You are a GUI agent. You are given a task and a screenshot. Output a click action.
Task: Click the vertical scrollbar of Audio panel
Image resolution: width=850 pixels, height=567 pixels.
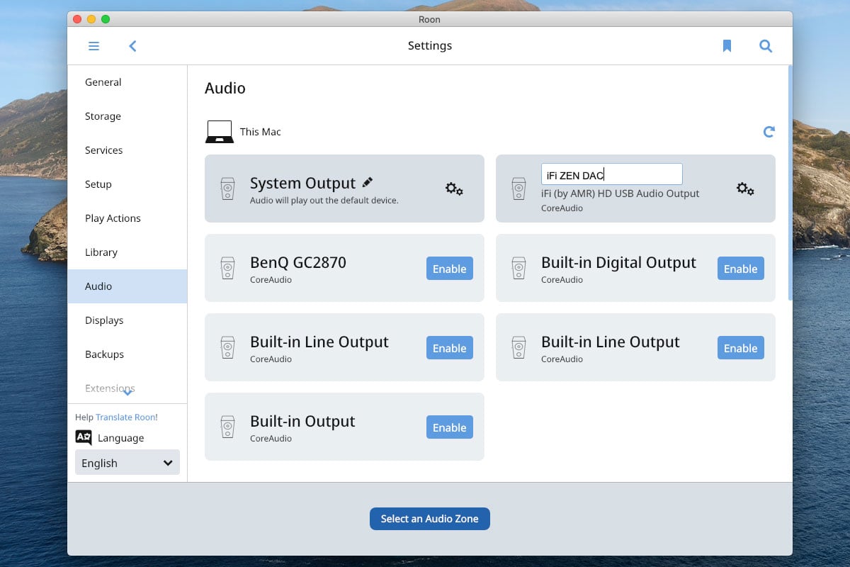790,183
